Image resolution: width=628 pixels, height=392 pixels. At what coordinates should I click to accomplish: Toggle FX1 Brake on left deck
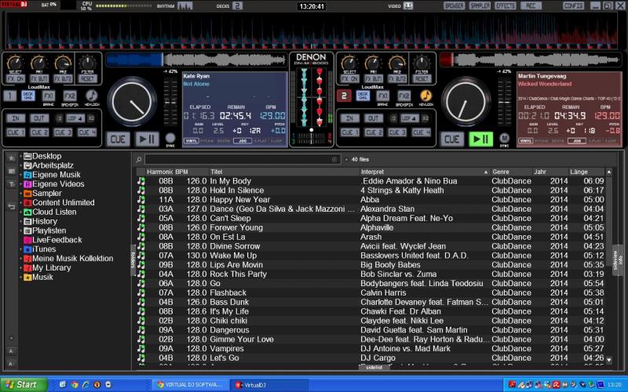[x=49, y=96]
